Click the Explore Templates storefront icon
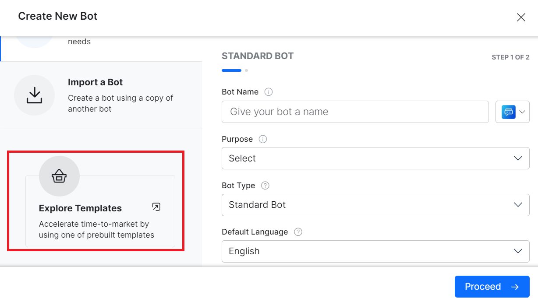 [x=59, y=176]
